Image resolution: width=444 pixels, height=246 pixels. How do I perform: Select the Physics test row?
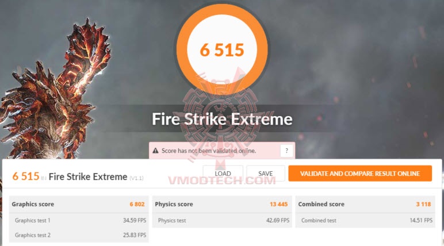(x=222, y=220)
